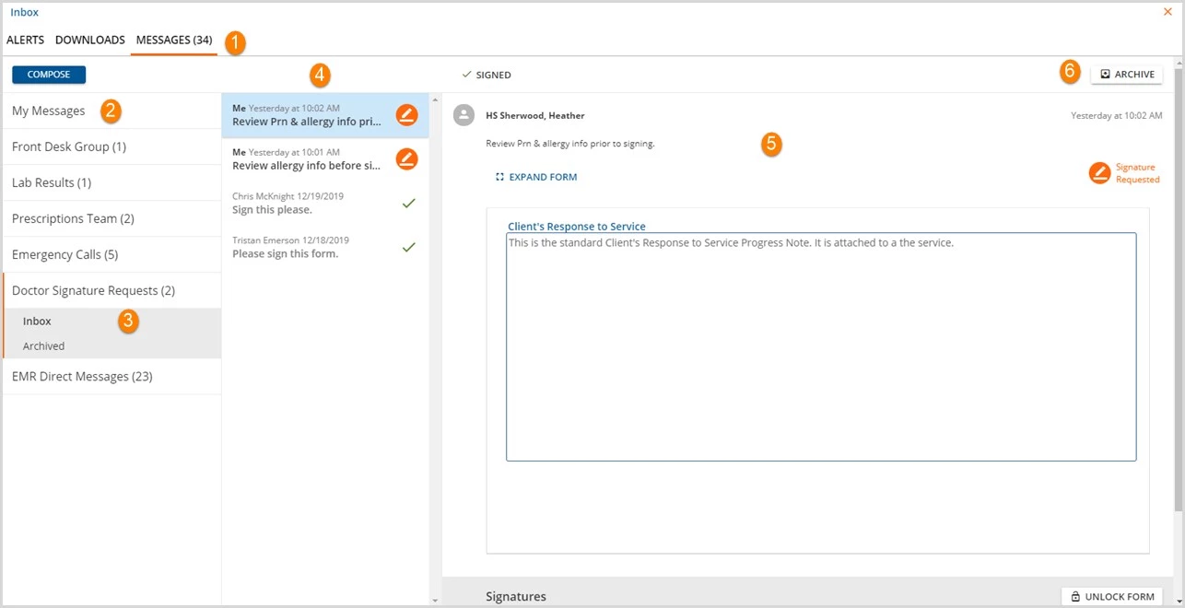Unlock the form with UNLOCK FORM button
This screenshot has height=608, width=1185.
click(1111, 597)
